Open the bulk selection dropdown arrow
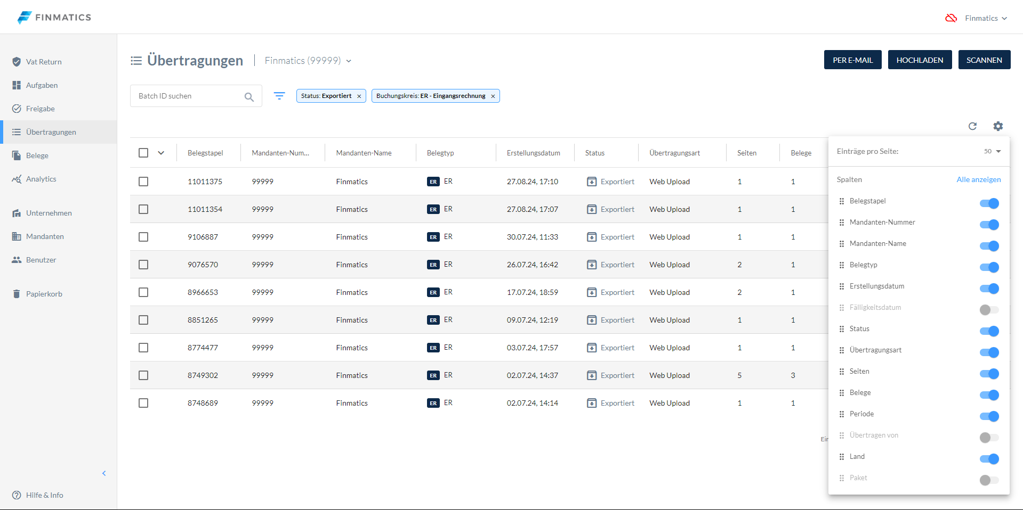This screenshot has height=510, width=1023. (x=161, y=153)
